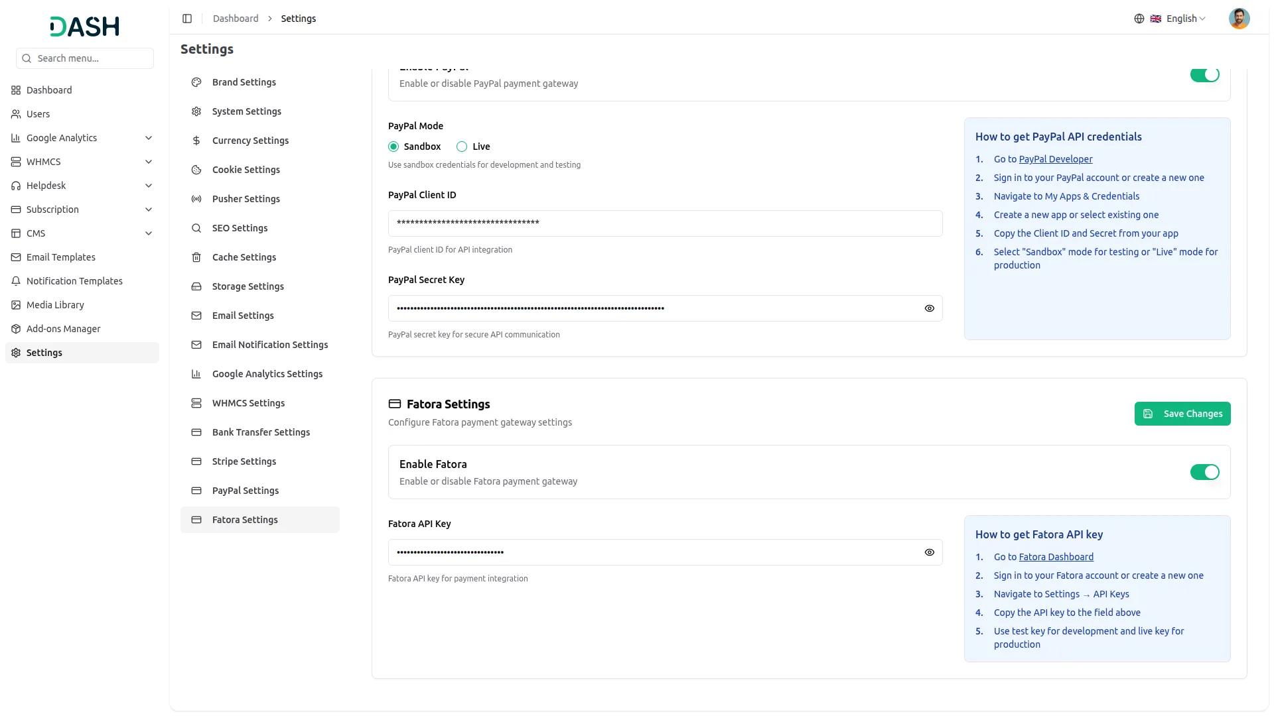Navigate to Dashboard in sidebar

pos(82,90)
